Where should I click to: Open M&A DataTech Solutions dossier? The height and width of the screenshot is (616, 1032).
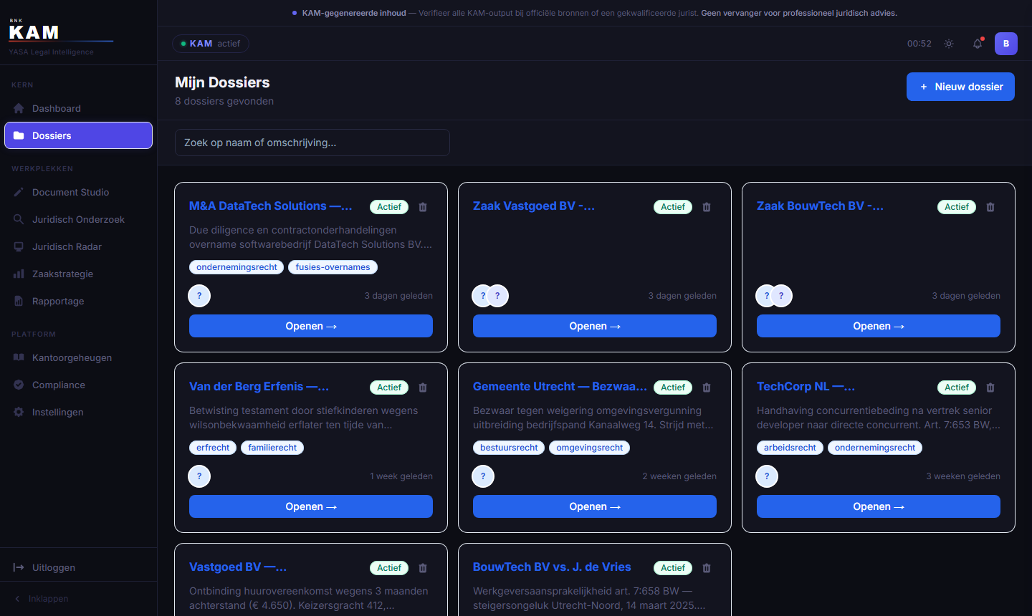pos(311,326)
